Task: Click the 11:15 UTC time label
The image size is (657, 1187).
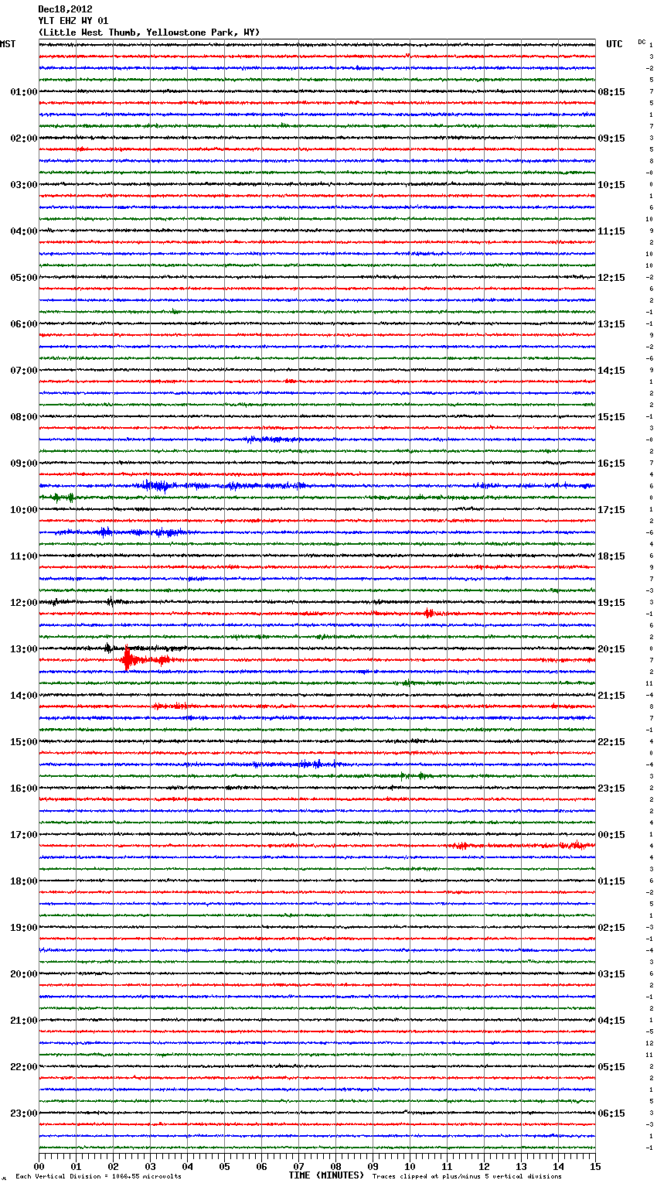Action: [x=611, y=231]
